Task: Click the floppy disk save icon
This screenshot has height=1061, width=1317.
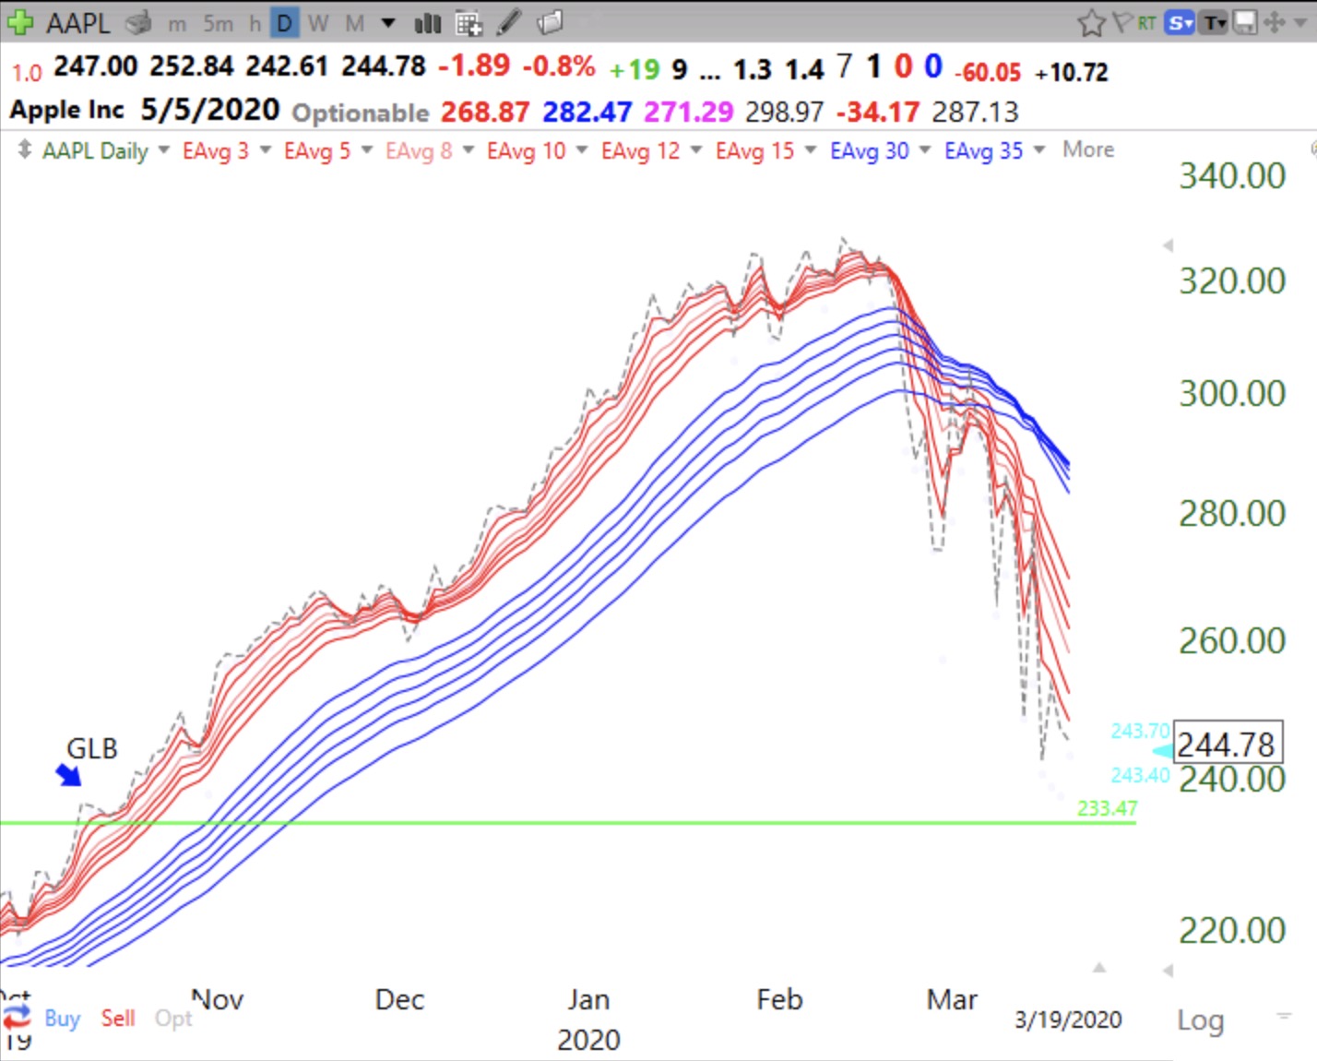Action: click(1243, 22)
